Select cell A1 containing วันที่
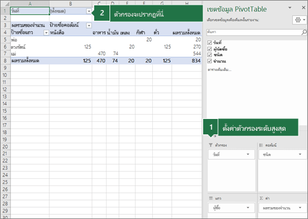The width and height of the screenshot is (308, 219). [x=30, y=11]
